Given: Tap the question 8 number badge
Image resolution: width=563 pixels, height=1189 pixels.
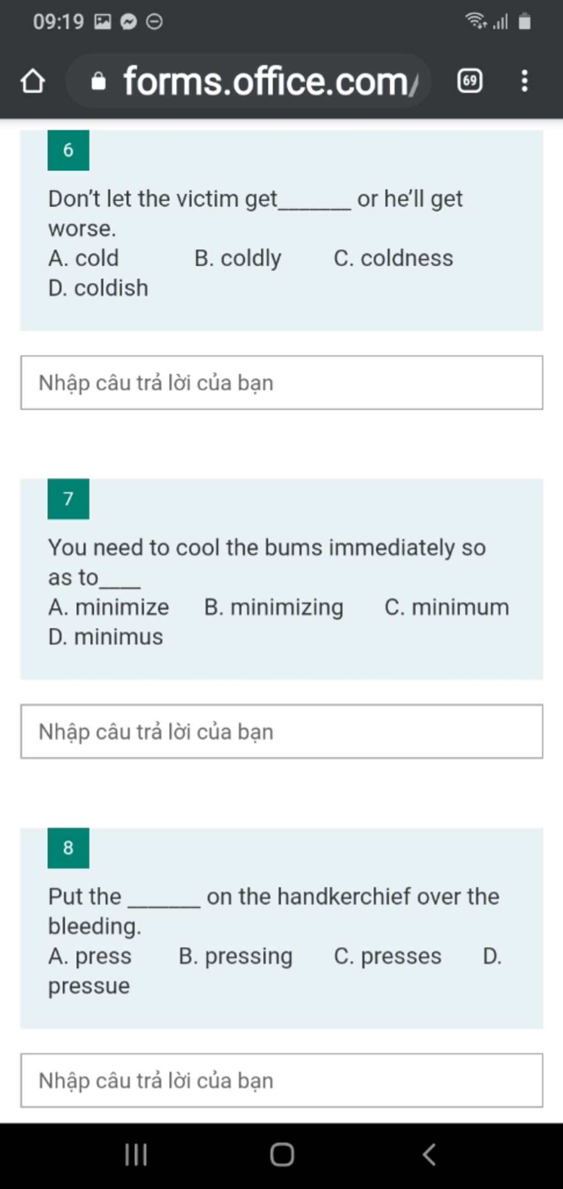Looking at the screenshot, I should [x=68, y=848].
